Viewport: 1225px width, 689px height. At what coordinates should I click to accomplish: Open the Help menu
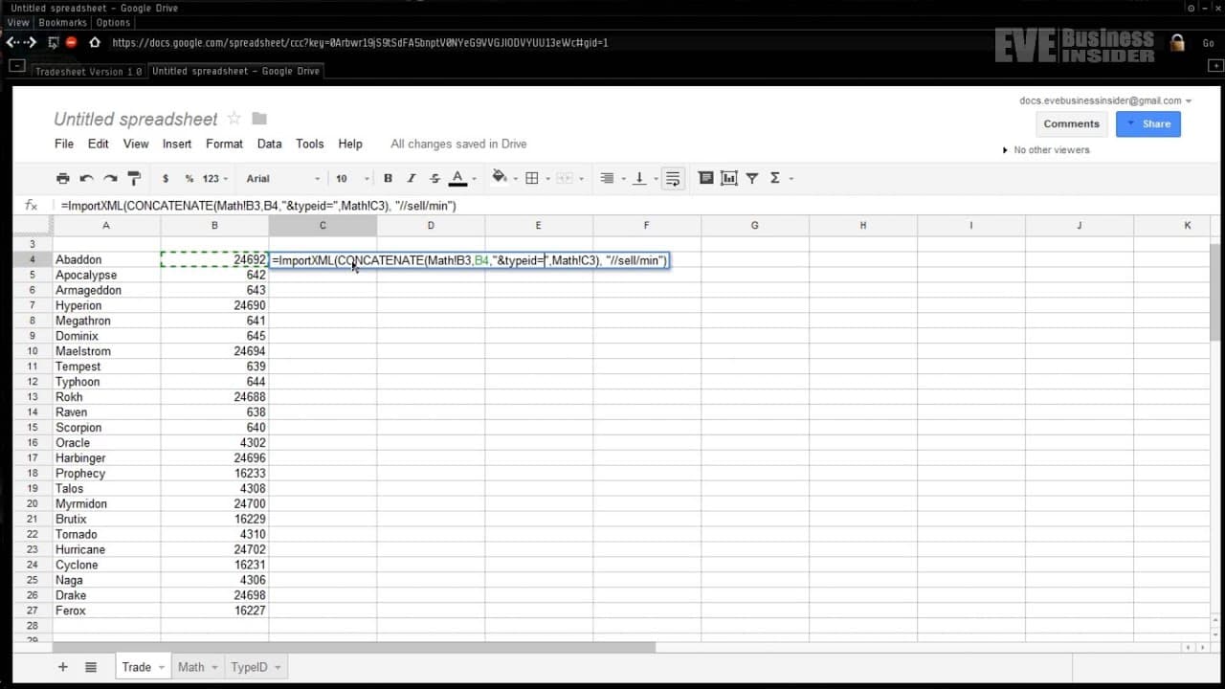click(x=350, y=144)
